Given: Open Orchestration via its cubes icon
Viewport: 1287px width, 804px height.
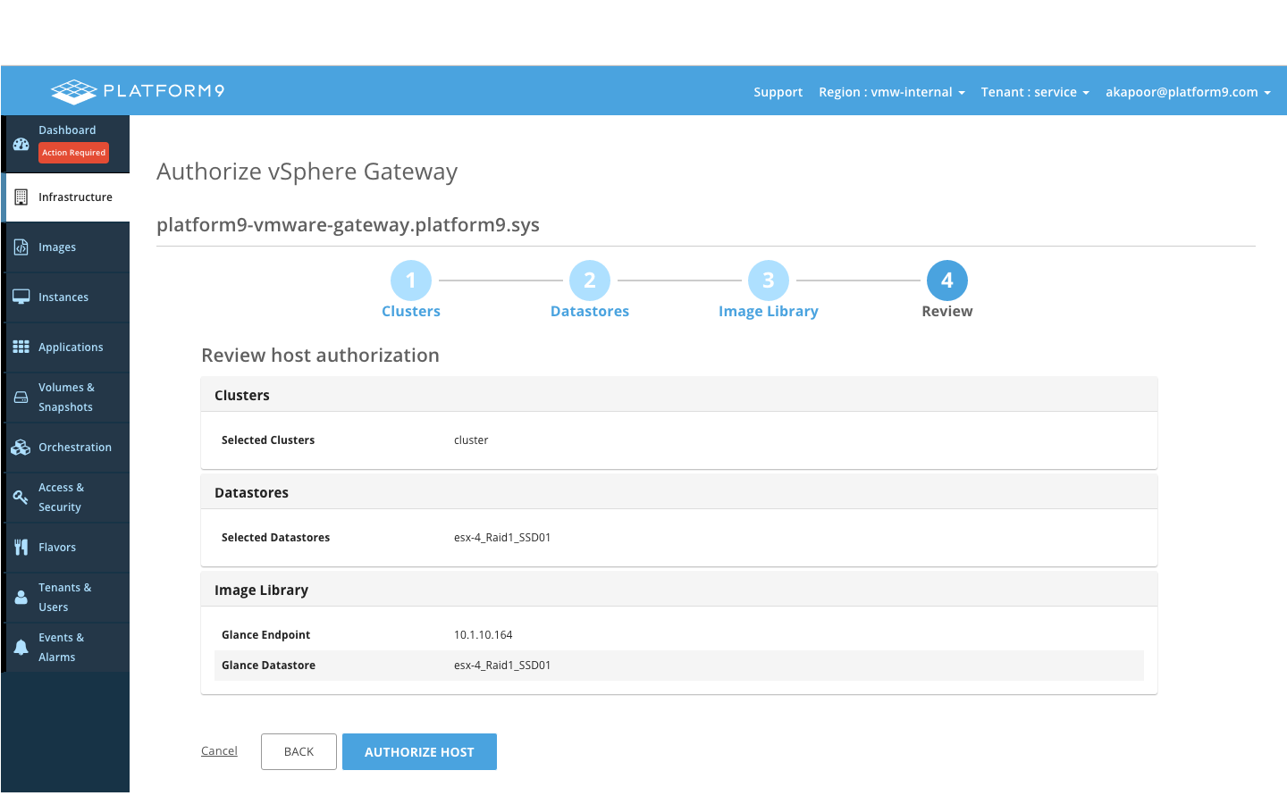Looking at the screenshot, I should click(x=21, y=448).
